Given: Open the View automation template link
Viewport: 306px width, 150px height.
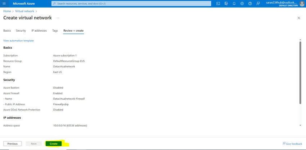Looking at the screenshot, I should click(x=18, y=41).
